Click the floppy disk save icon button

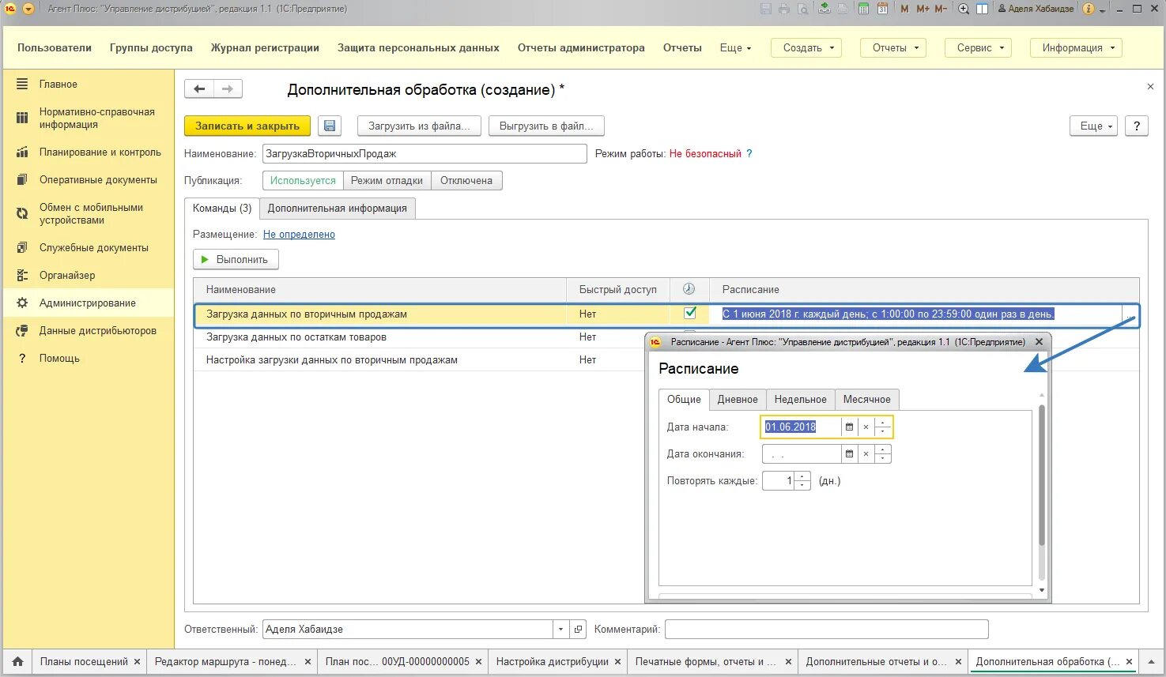coord(330,126)
